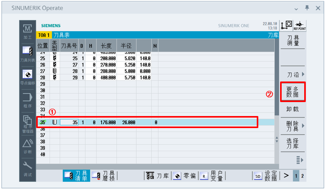The width and height of the screenshot is (326, 189).
Task: Click radius value 5.750 in row 28
Action: click(x=130, y=78)
